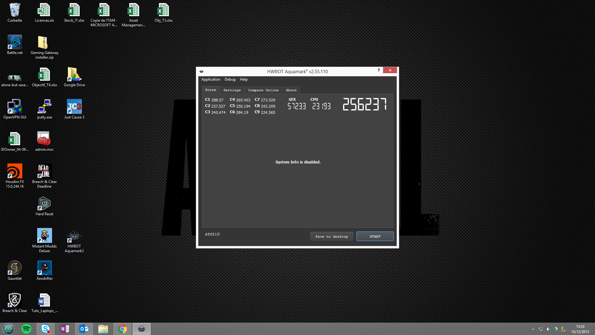Click the question mark help button
Screen dimensions: 595x335
(379, 70)
